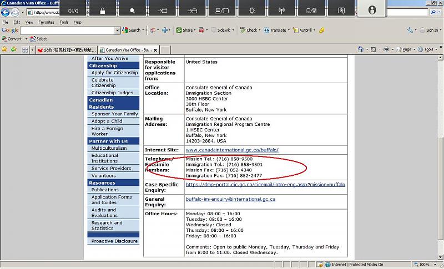Close the Canadian Visa Office tab
This screenshot has height=269, width=444.
[155, 50]
